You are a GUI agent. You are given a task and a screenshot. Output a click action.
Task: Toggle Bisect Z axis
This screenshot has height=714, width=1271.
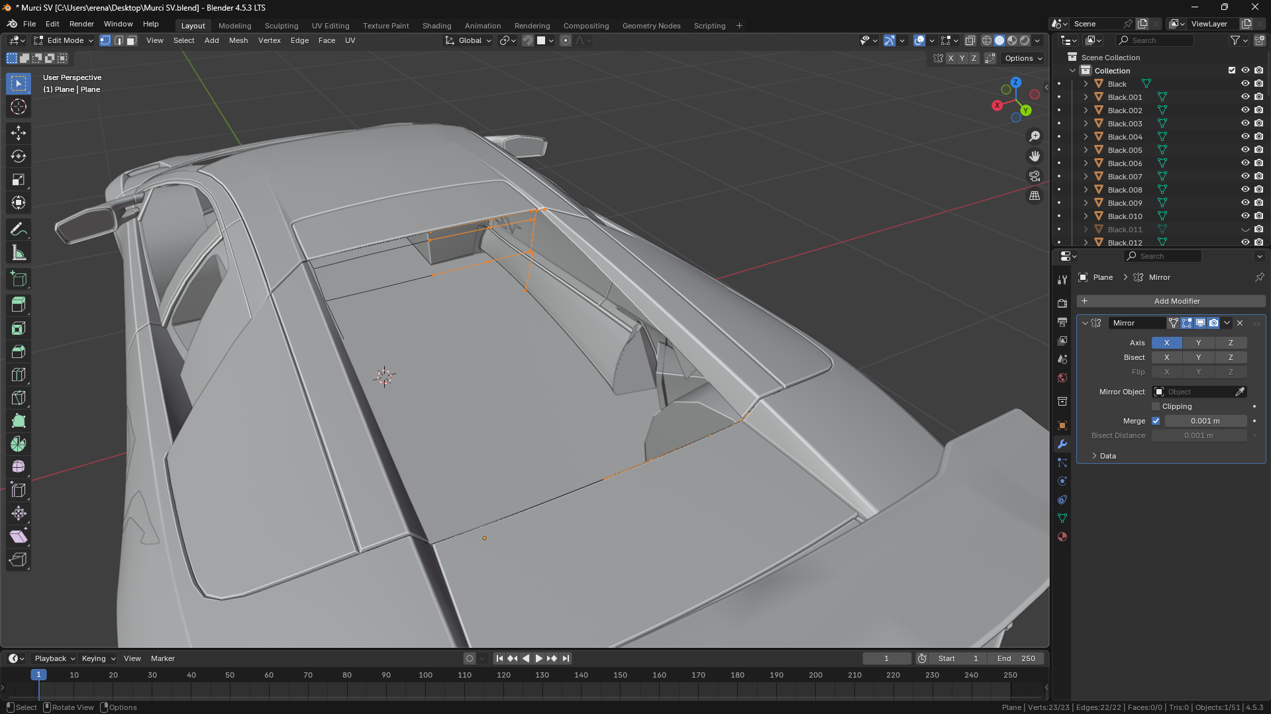coord(1231,357)
